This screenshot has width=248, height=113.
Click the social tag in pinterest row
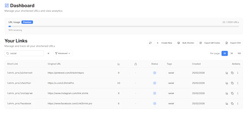tap(171, 73)
